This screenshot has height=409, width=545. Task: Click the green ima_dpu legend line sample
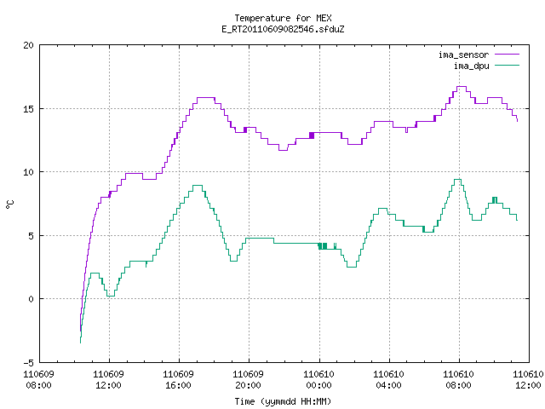(x=507, y=65)
